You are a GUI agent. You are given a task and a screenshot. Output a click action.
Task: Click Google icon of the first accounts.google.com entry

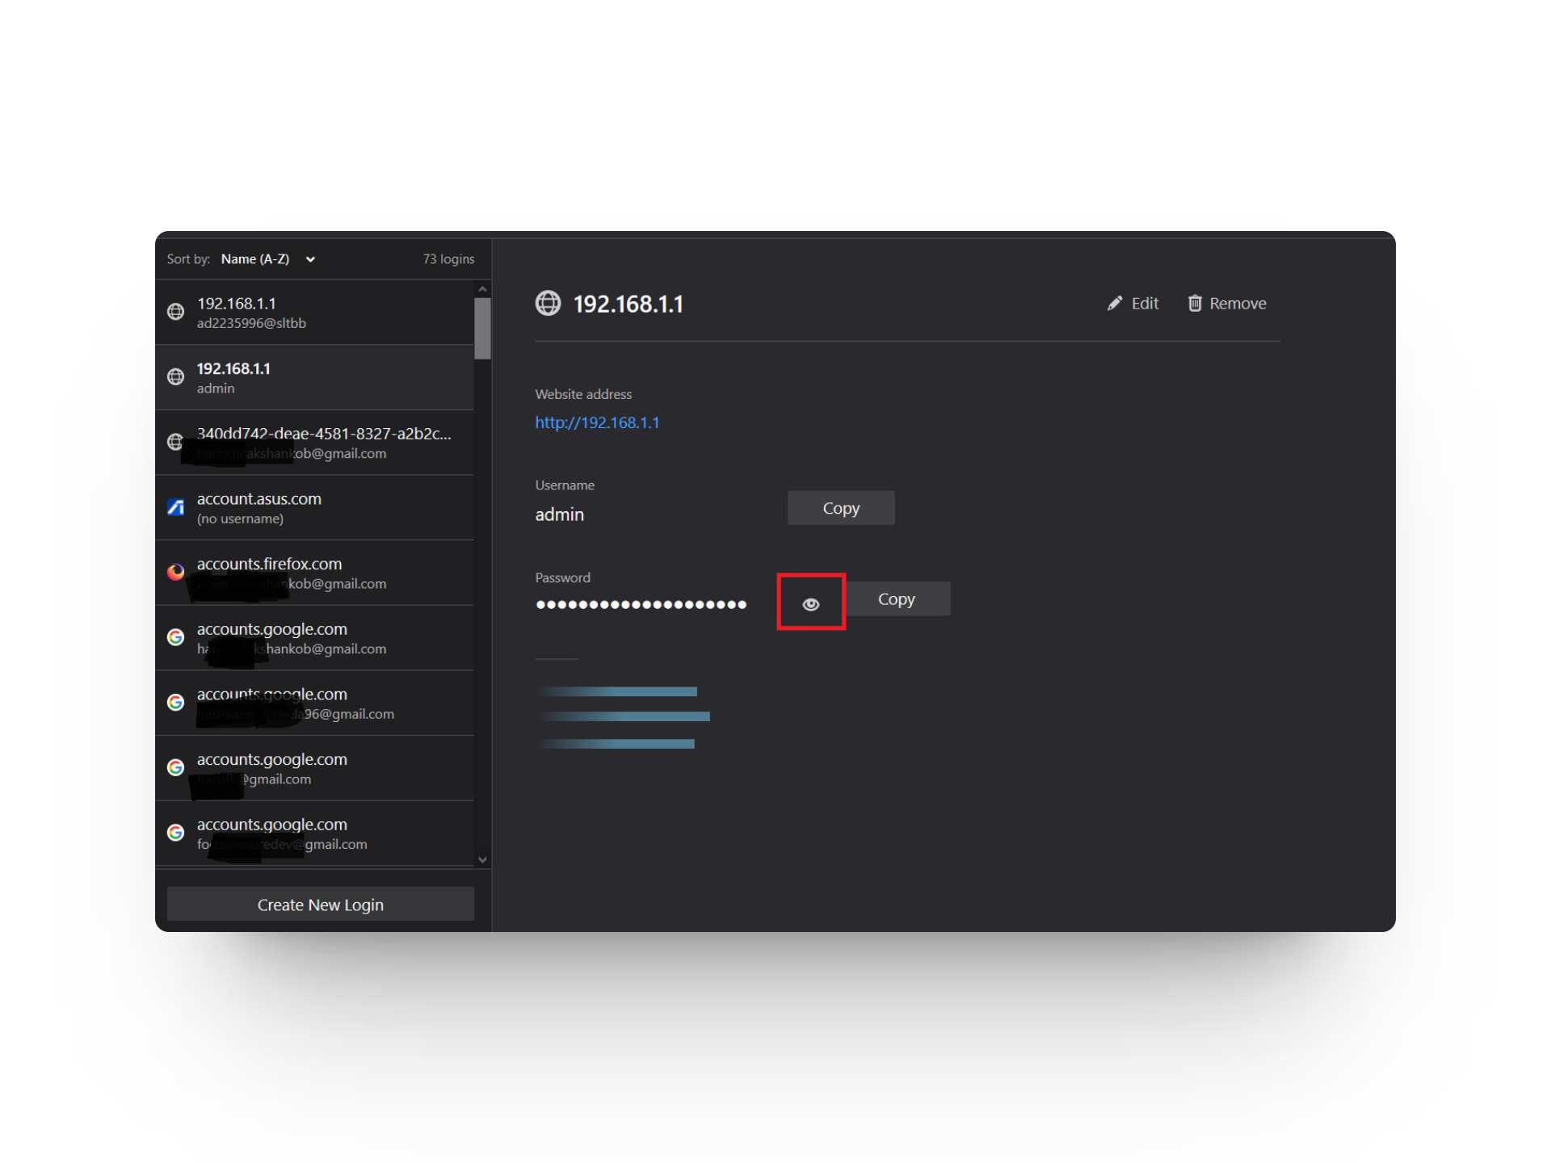[175, 637]
